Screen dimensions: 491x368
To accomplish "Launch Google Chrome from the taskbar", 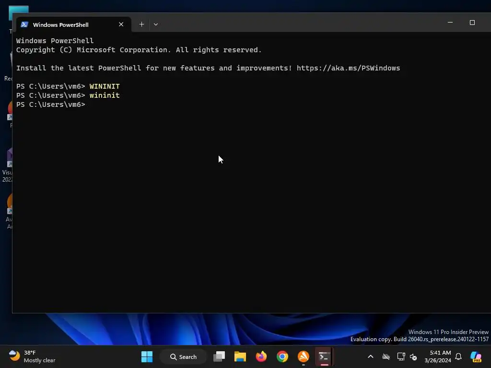I will (x=282, y=356).
